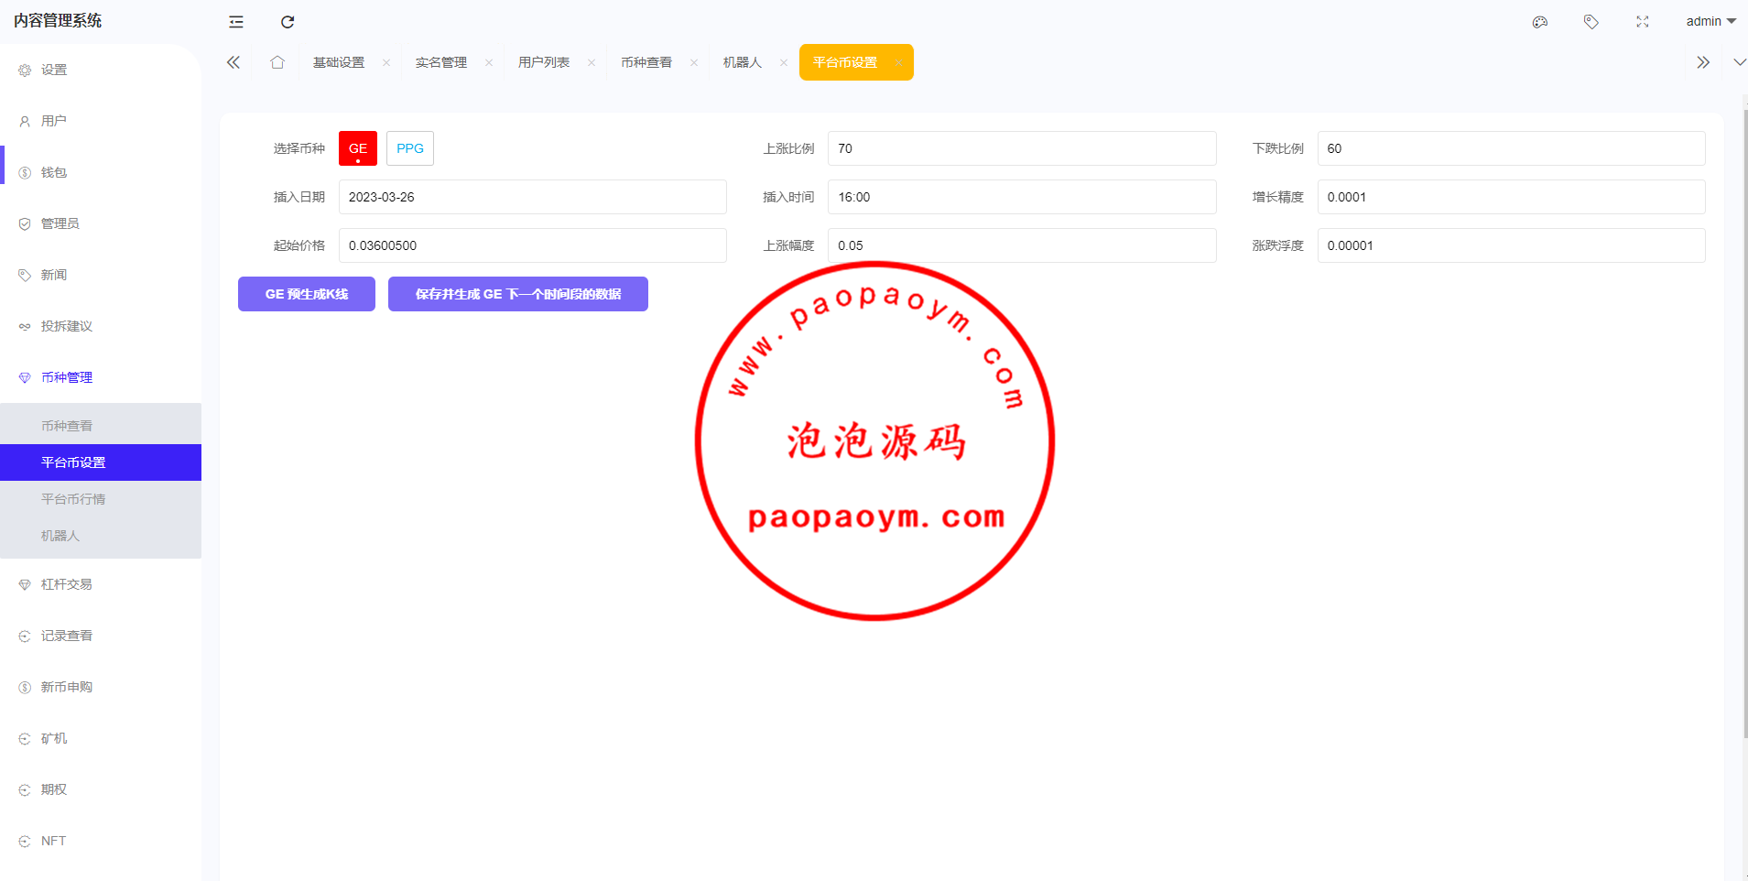Screen dimensions: 1748x881
Task: Open the theme palette icon
Action: tap(1540, 22)
